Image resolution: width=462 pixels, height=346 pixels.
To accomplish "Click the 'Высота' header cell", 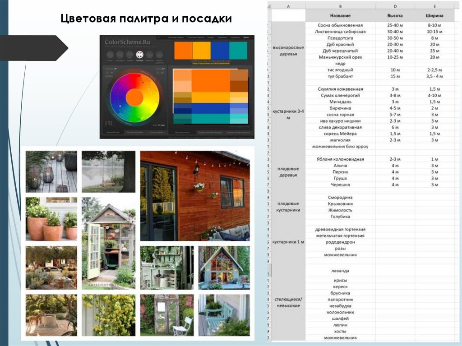I will click(x=395, y=16).
